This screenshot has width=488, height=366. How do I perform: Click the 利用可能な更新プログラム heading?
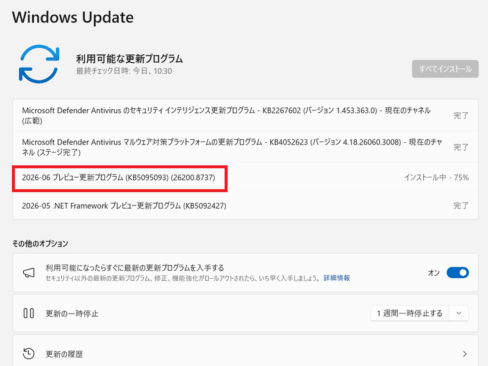coord(129,59)
